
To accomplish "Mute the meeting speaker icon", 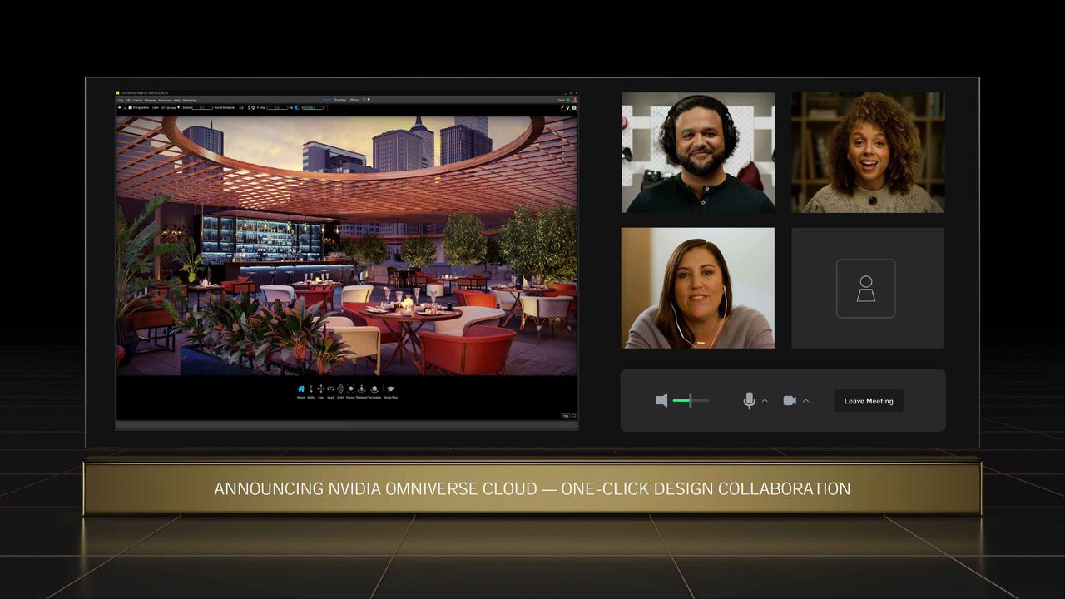I will click(661, 401).
